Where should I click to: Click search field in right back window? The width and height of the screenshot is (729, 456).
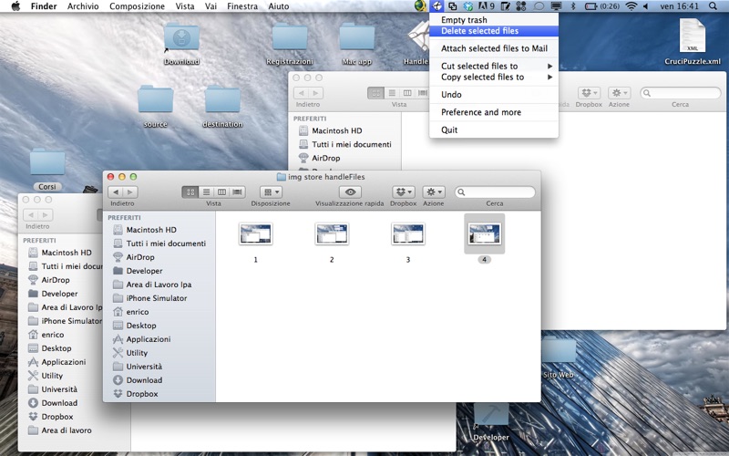[x=680, y=93]
